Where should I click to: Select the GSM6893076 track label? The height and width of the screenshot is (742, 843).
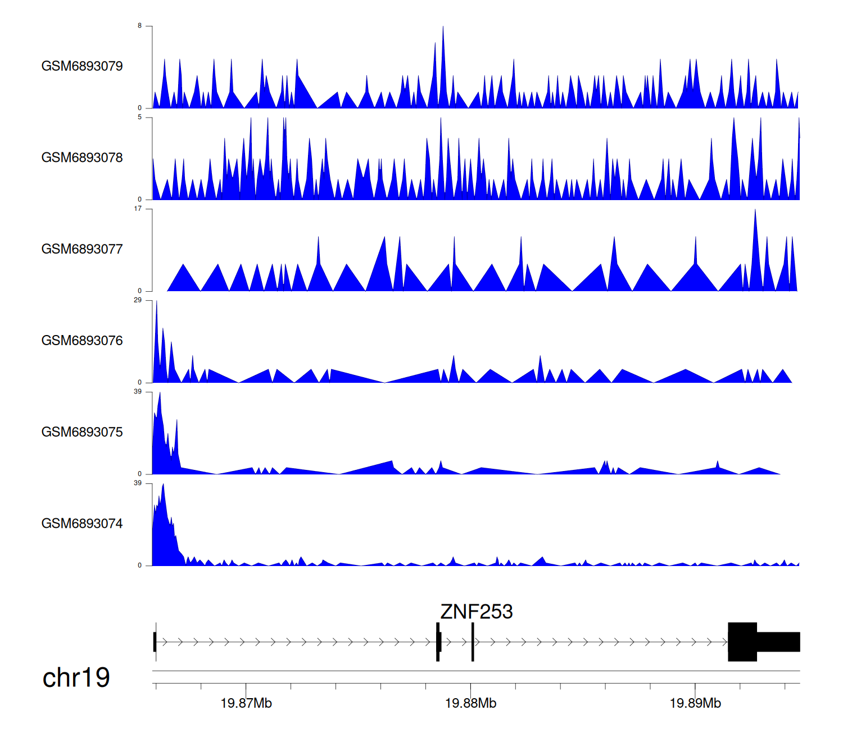point(82,341)
